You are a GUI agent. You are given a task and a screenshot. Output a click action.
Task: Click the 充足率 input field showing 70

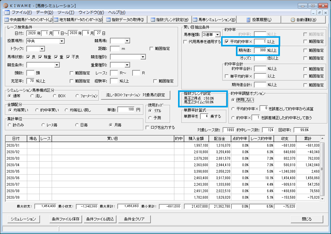(x=31, y=81)
